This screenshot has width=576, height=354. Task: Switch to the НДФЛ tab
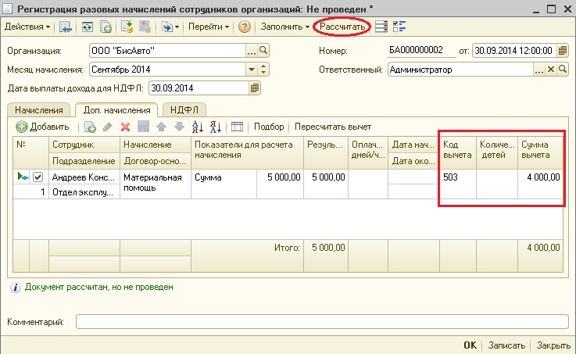point(184,109)
